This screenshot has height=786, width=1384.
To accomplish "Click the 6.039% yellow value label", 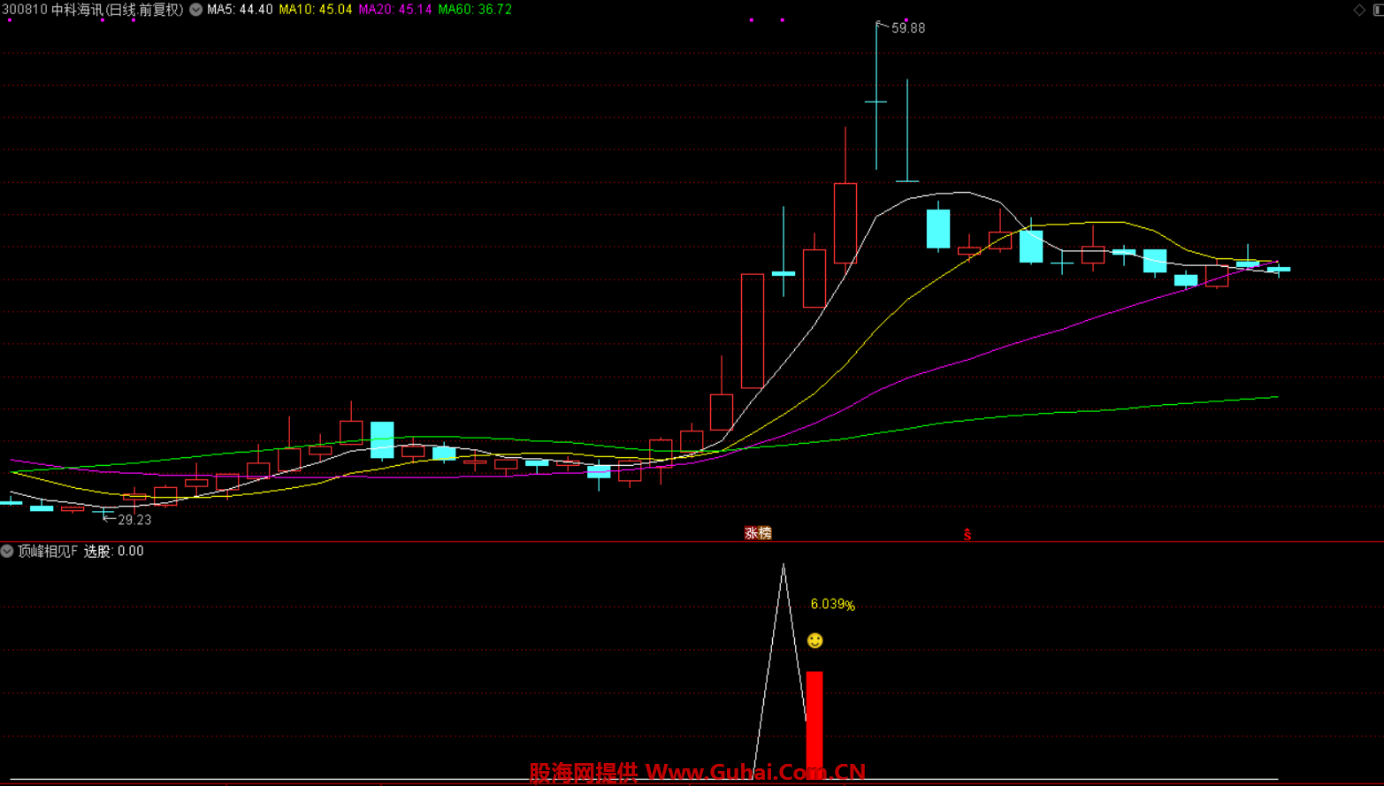I will [x=833, y=605].
